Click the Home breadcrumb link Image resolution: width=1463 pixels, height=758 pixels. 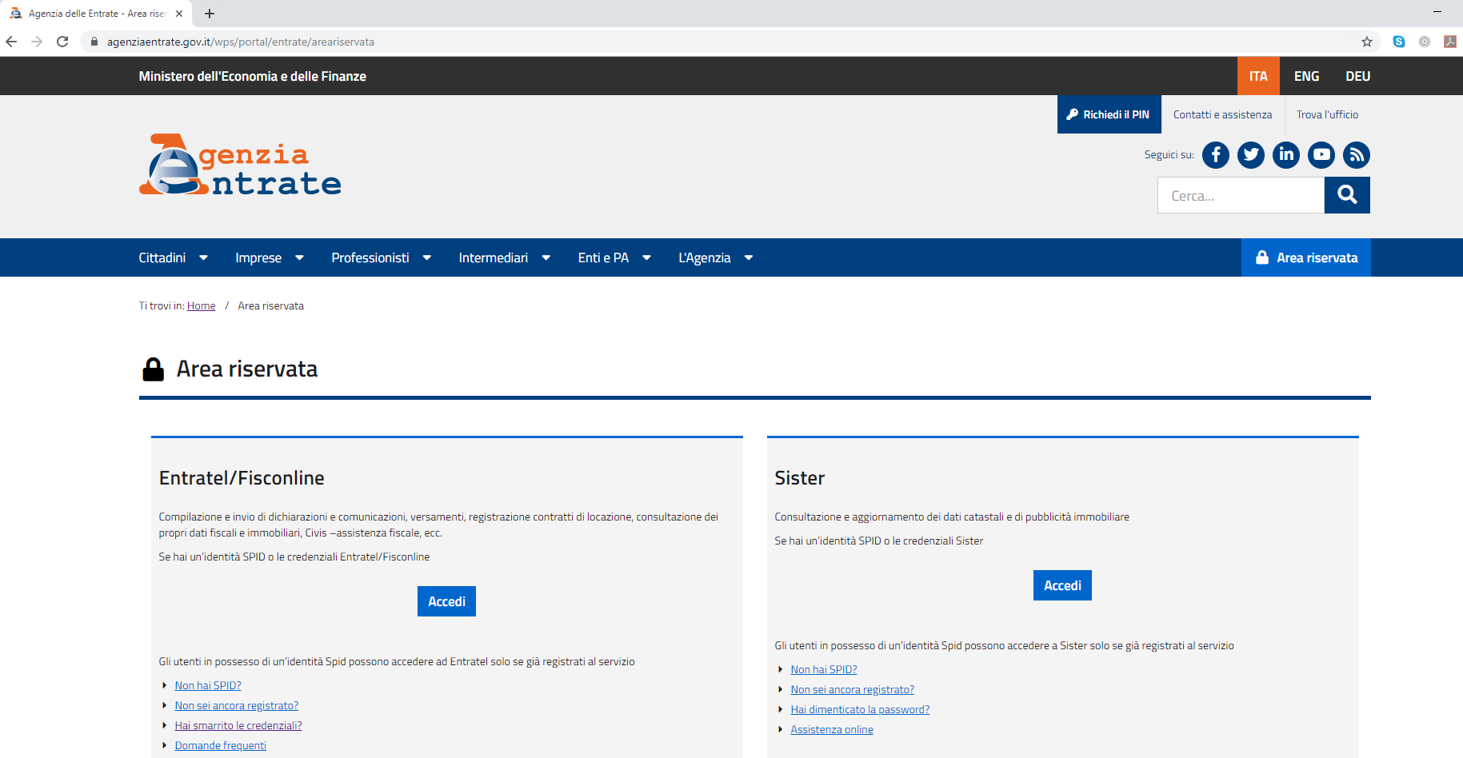(x=201, y=305)
